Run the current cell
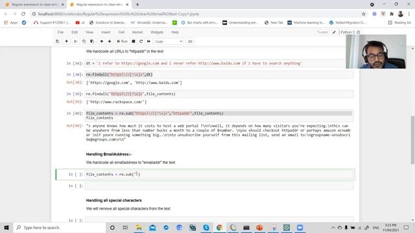 (123, 41)
